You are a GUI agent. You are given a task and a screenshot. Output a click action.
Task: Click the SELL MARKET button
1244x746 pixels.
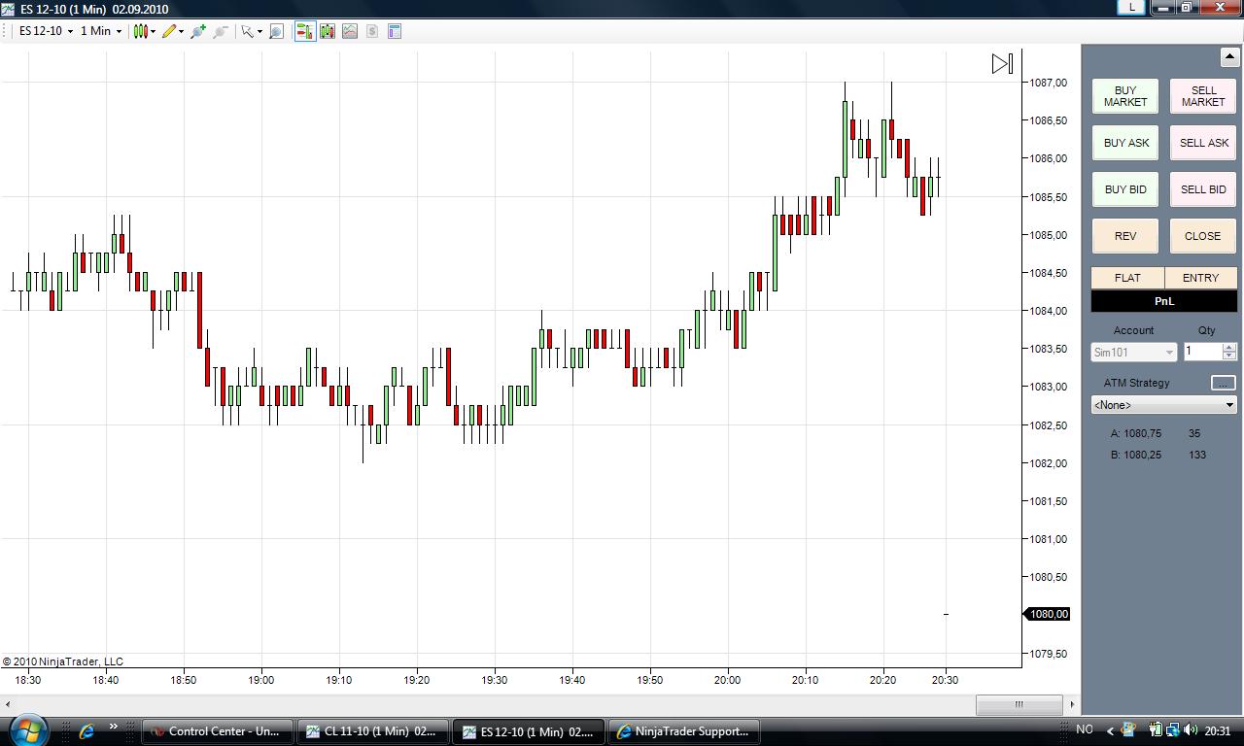coord(1203,96)
